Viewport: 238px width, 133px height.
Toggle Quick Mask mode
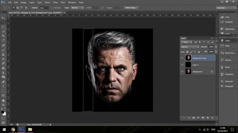pyautogui.click(x=3, y=118)
